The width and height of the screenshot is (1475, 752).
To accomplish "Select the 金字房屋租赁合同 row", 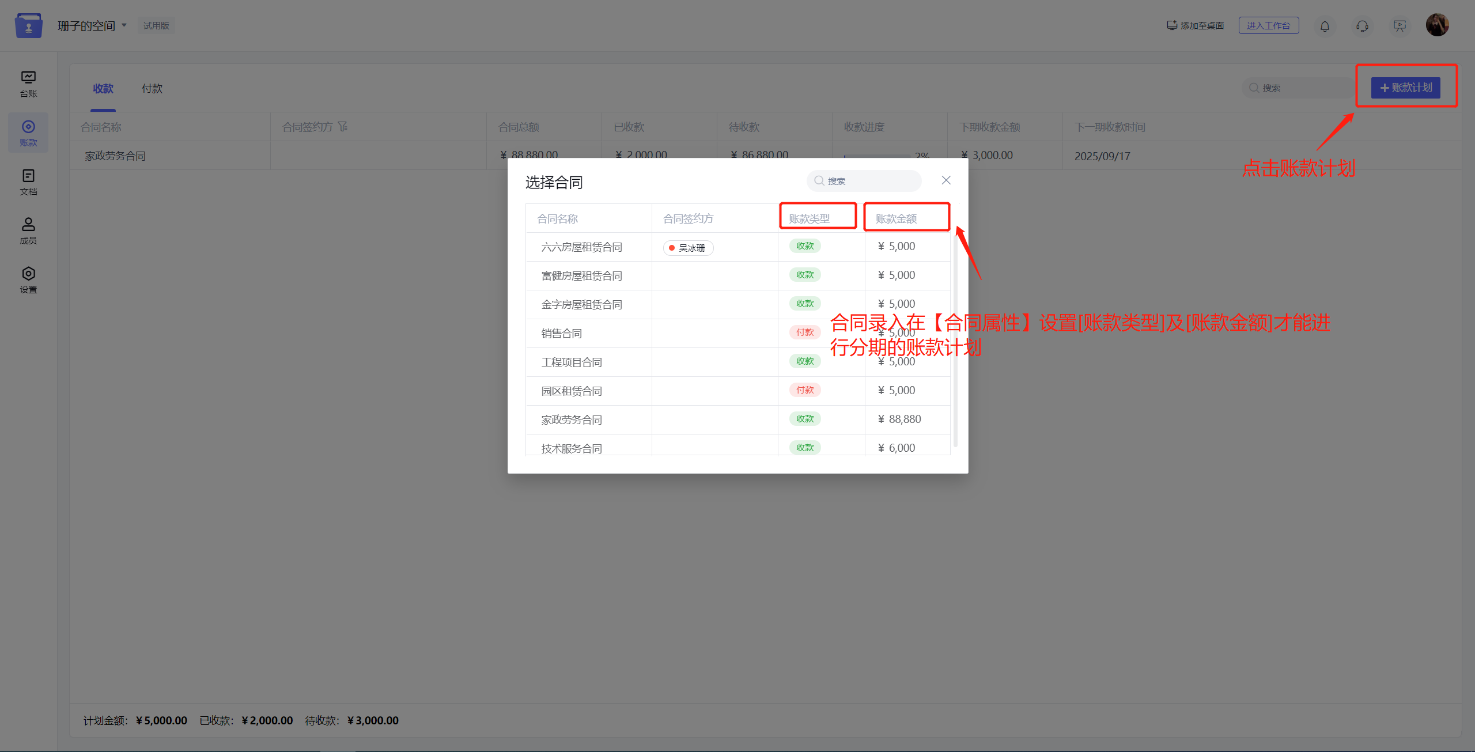I will tap(738, 305).
